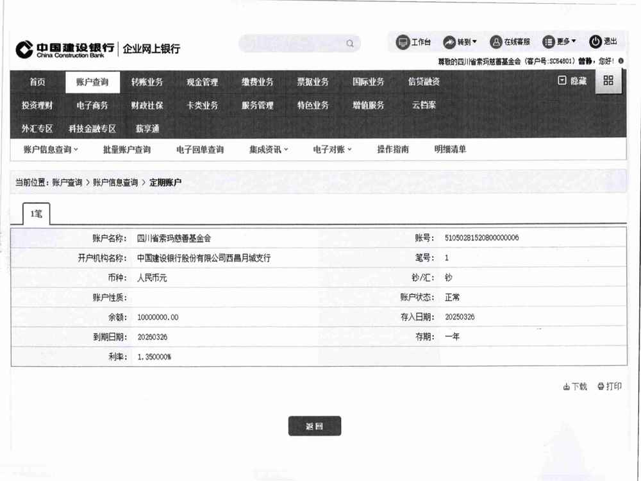Click the 更多 list icon
The image size is (641, 481).
(548, 42)
